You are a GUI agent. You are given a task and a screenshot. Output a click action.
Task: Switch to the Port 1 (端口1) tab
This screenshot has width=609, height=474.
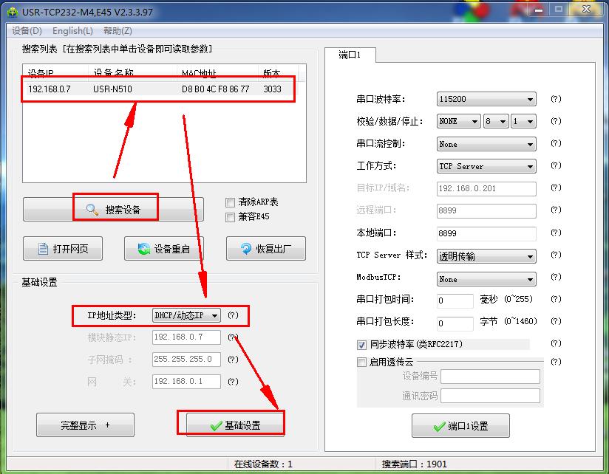point(350,55)
